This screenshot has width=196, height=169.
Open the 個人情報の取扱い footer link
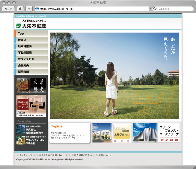pyautogui.click(x=82, y=155)
